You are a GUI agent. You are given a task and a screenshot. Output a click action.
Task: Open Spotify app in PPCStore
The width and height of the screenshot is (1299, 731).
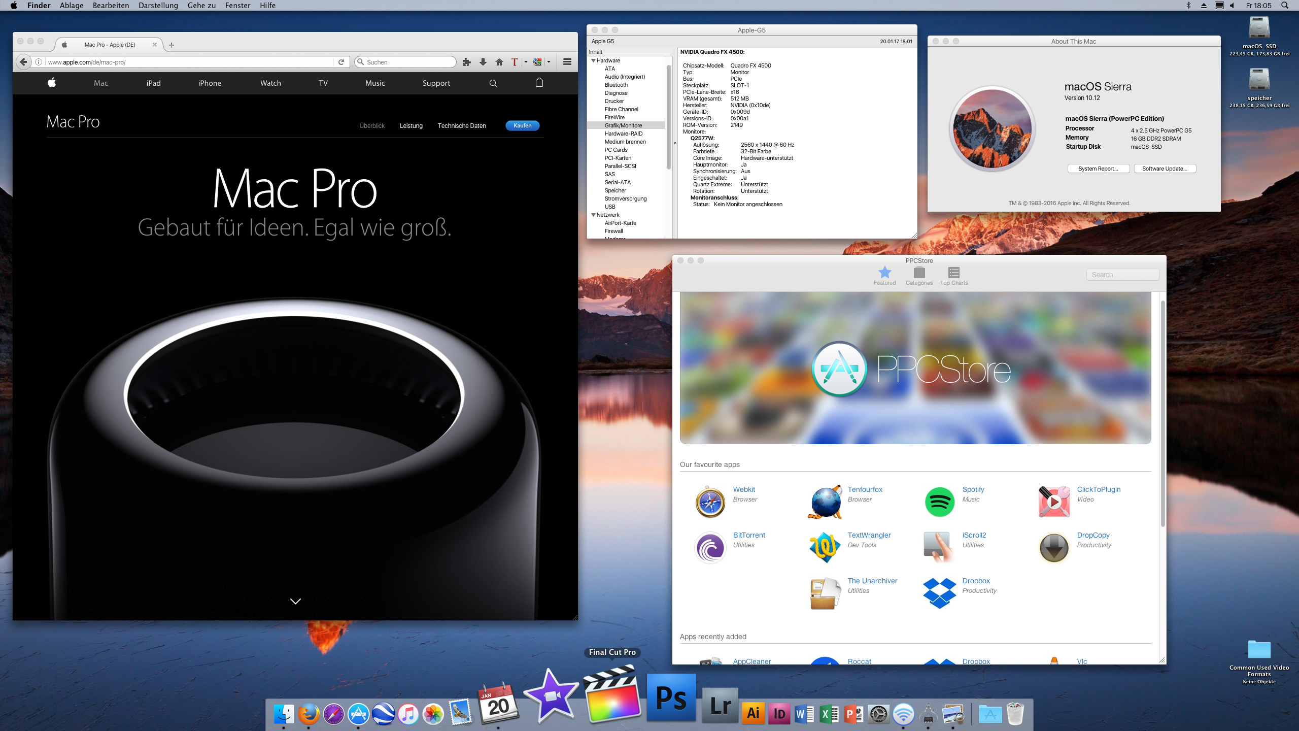point(973,489)
